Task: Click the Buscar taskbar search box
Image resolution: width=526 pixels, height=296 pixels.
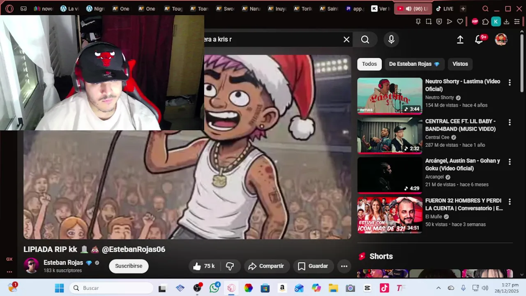Action: (111, 288)
